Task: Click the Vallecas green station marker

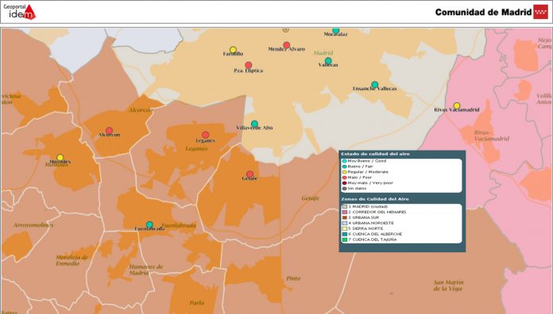Action: (328, 61)
